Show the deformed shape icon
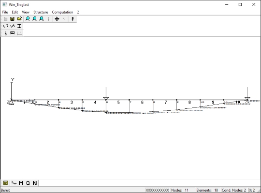This screenshot has height=193, width=261. pos(14,183)
